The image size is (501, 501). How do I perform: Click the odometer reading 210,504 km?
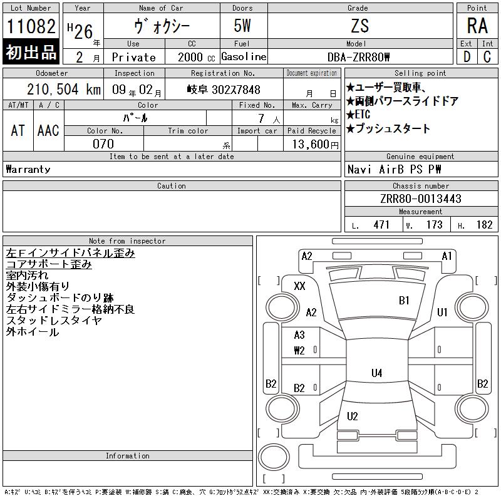tap(64, 89)
